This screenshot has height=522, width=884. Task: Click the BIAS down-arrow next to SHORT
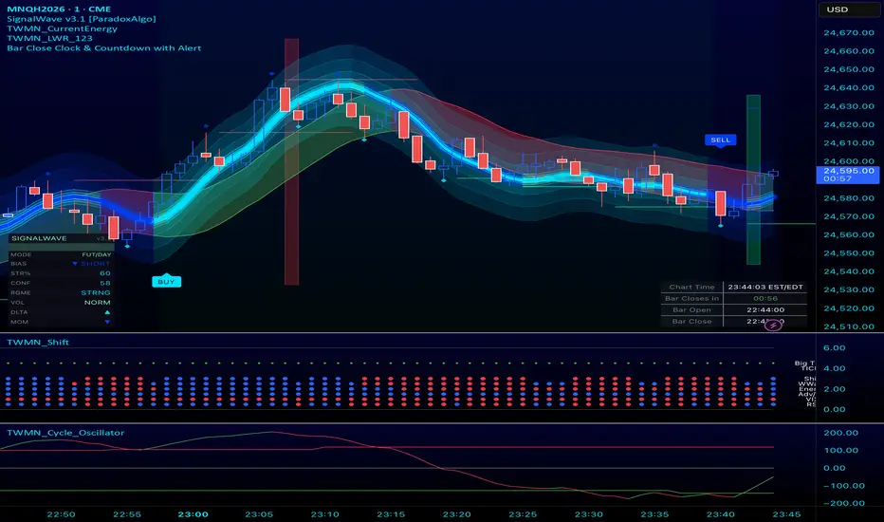(74, 264)
